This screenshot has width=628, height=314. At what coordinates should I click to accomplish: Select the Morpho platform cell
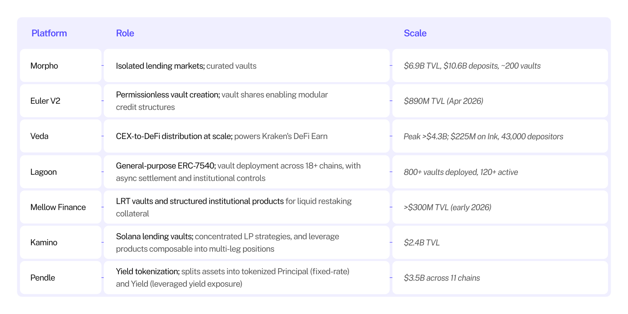click(x=61, y=65)
